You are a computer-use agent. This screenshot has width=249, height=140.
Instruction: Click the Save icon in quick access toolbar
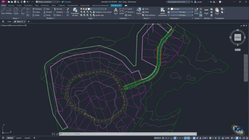(15, 2)
